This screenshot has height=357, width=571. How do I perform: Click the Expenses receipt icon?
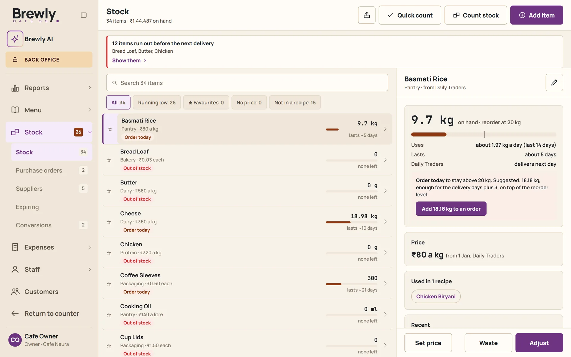[x=15, y=247]
